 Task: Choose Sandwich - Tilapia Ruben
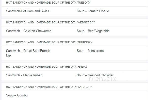coord(24,75)
